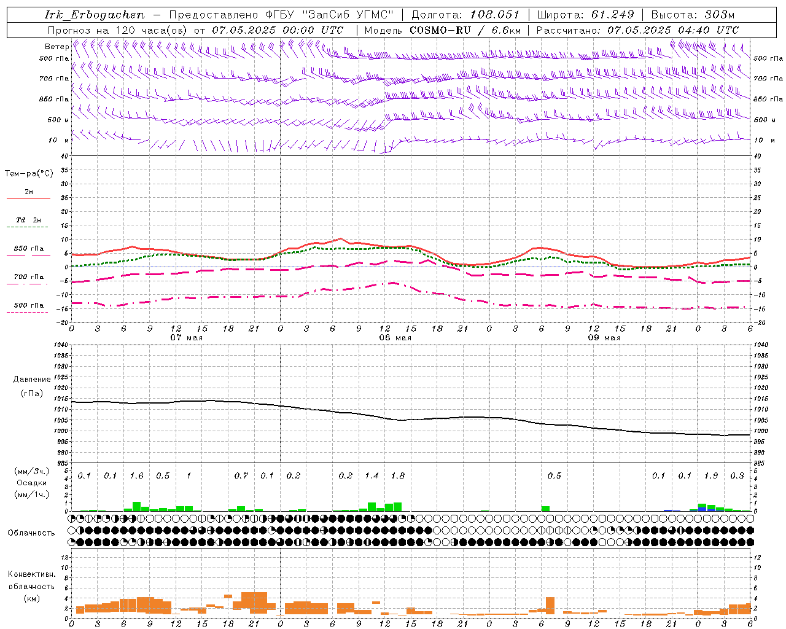Click the 09 мая date label
Viewport: 786px width, 629px height.
pos(604,337)
